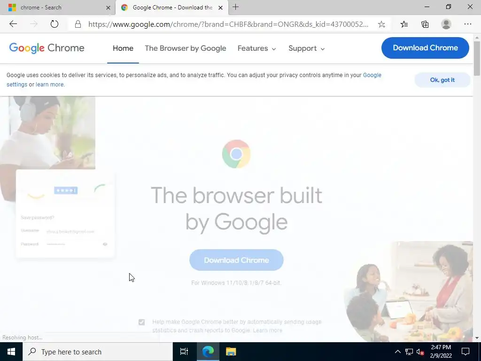This screenshot has height=361, width=481.
Task: Open the Action Center notifications icon
Action: (x=465, y=352)
